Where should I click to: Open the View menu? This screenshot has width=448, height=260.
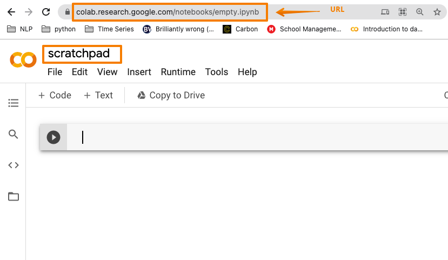[x=107, y=72]
